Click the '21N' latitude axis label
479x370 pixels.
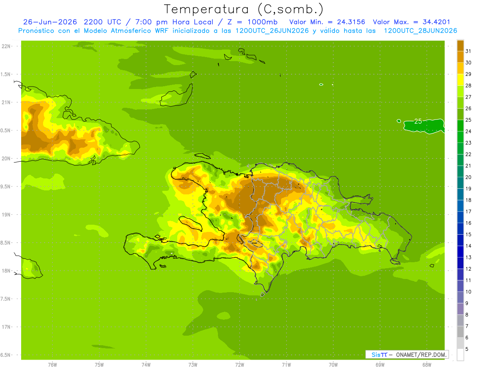(7, 103)
